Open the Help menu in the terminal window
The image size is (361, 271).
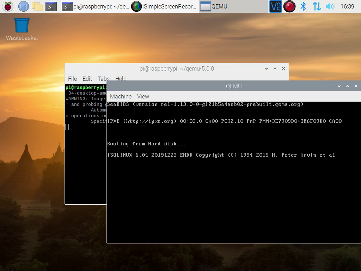click(x=121, y=79)
